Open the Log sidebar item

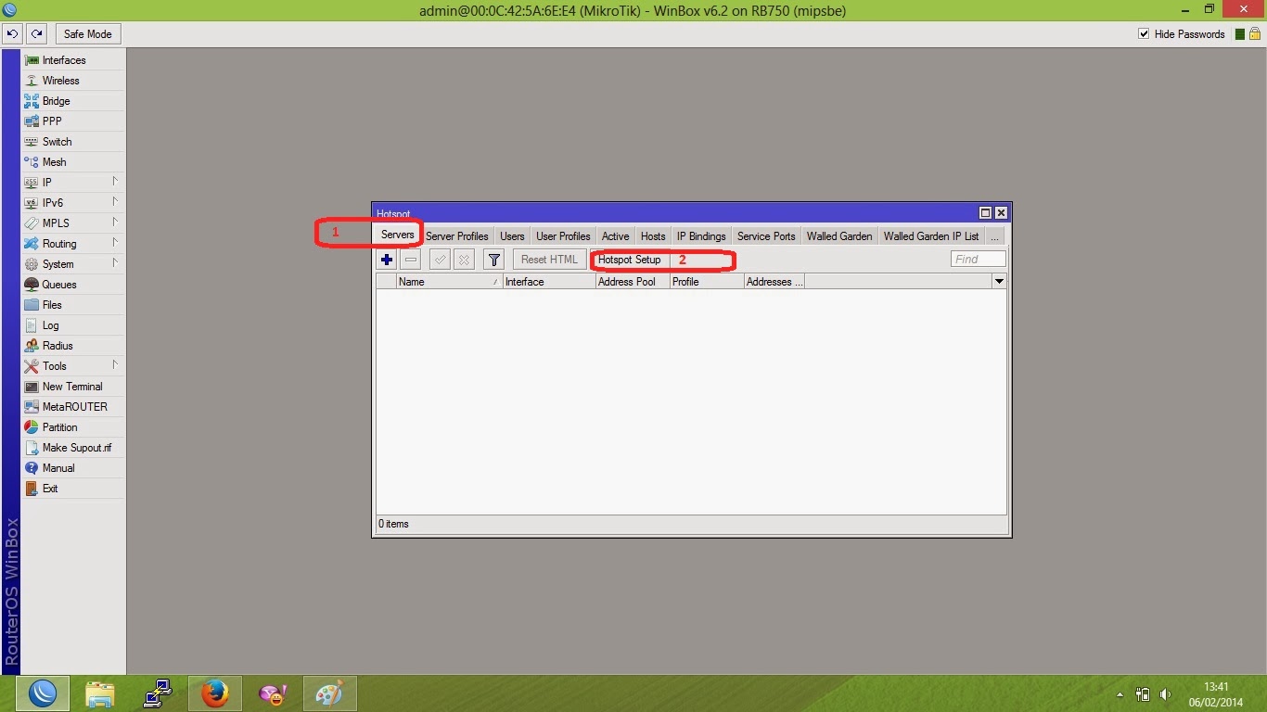click(73, 325)
